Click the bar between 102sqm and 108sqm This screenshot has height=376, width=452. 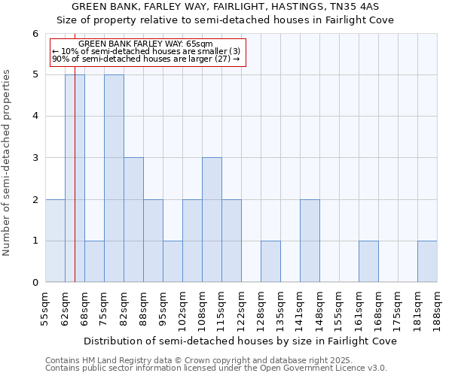point(193,241)
